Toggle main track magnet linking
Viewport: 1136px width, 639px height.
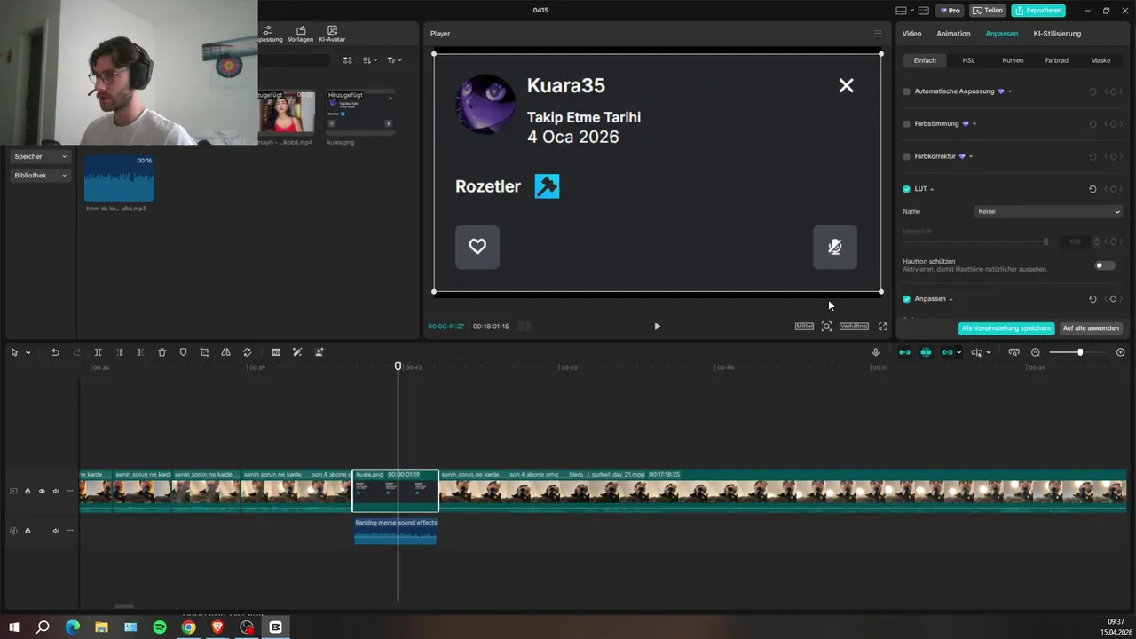(904, 352)
